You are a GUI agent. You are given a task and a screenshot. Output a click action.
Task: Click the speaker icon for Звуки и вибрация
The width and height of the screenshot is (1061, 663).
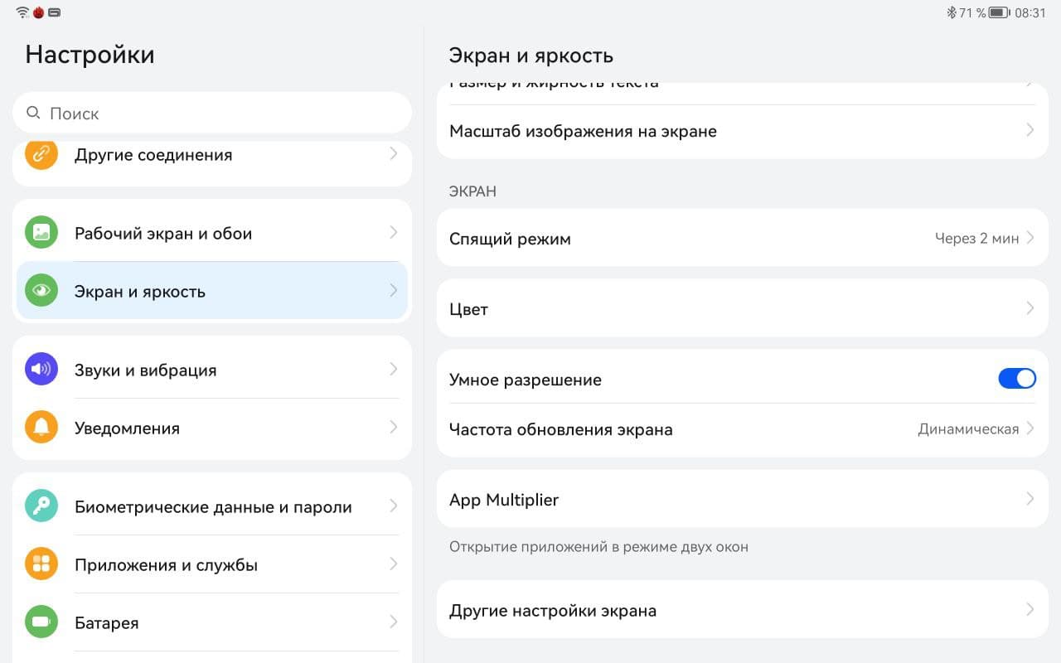(x=41, y=370)
